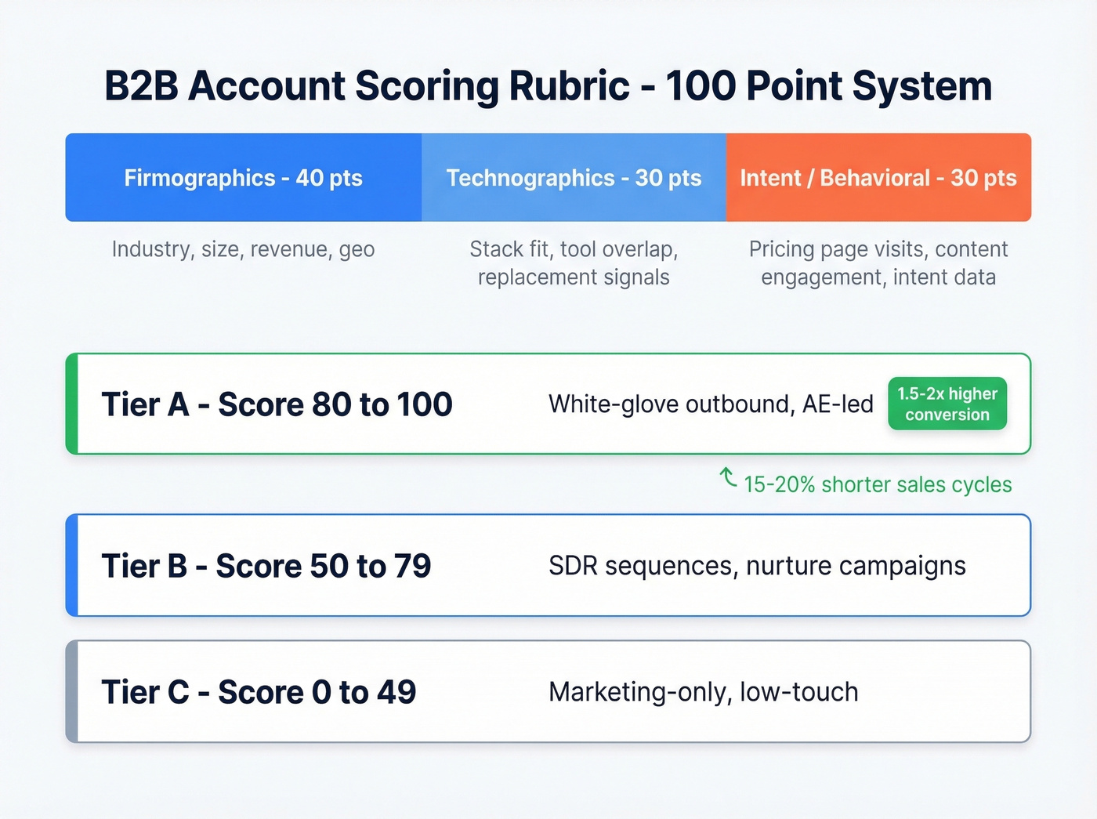Image resolution: width=1097 pixels, height=819 pixels.
Task: Click the Stack fit, tool overlap caption
Action: click(x=574, y=263)
